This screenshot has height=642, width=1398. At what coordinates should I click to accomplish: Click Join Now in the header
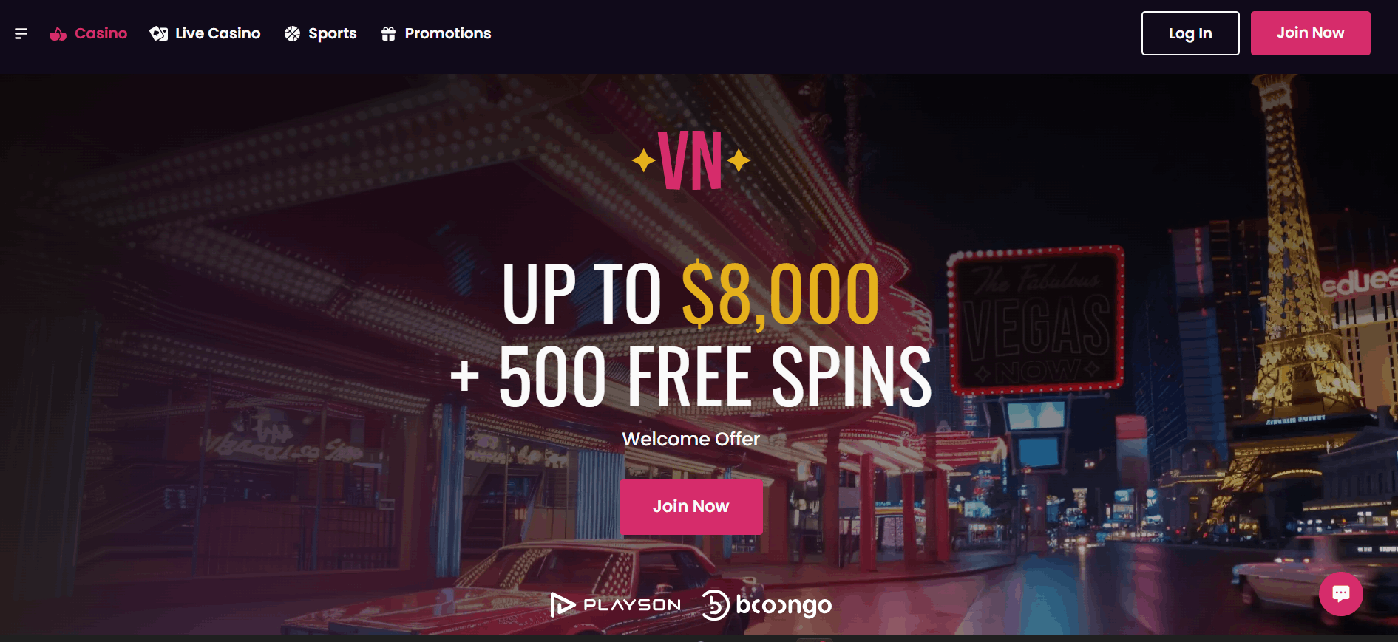(1310, 33)
